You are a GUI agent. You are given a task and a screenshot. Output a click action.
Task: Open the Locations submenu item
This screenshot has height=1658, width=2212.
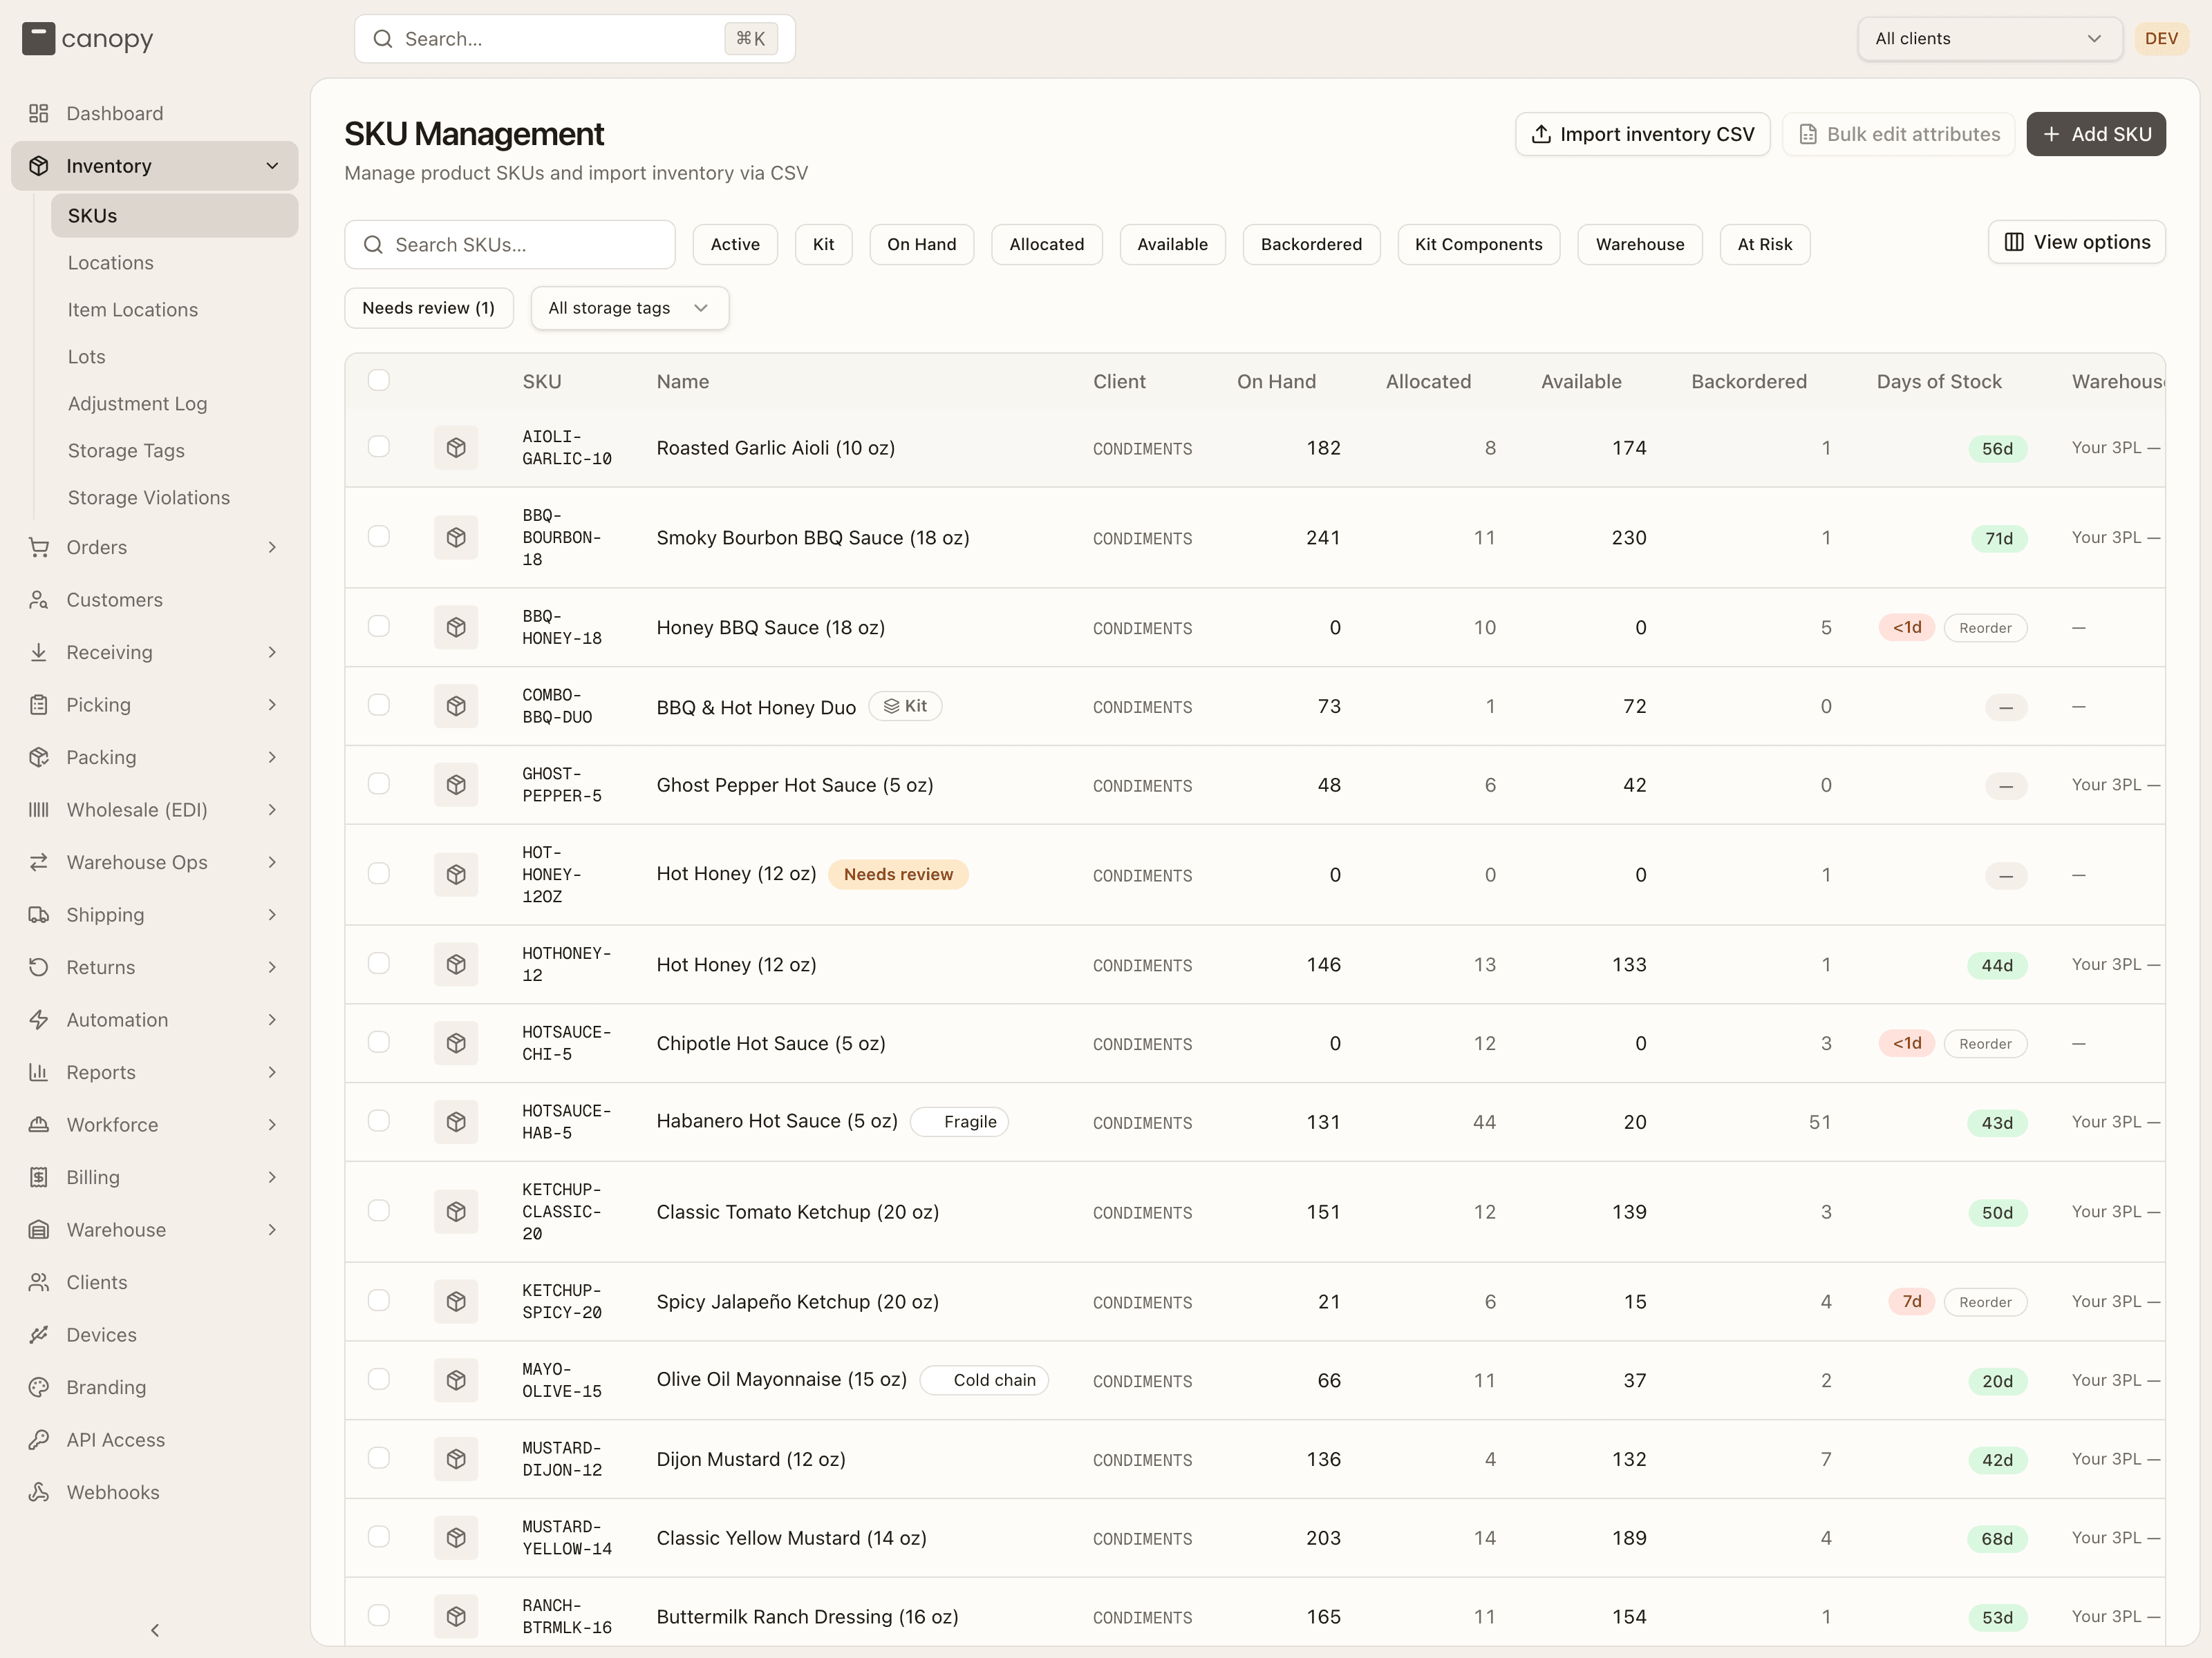(x=175, y=263)
